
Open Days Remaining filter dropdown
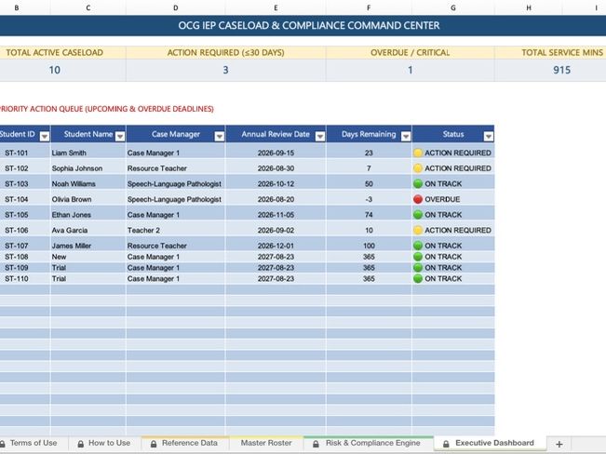(x=406, y=137)
